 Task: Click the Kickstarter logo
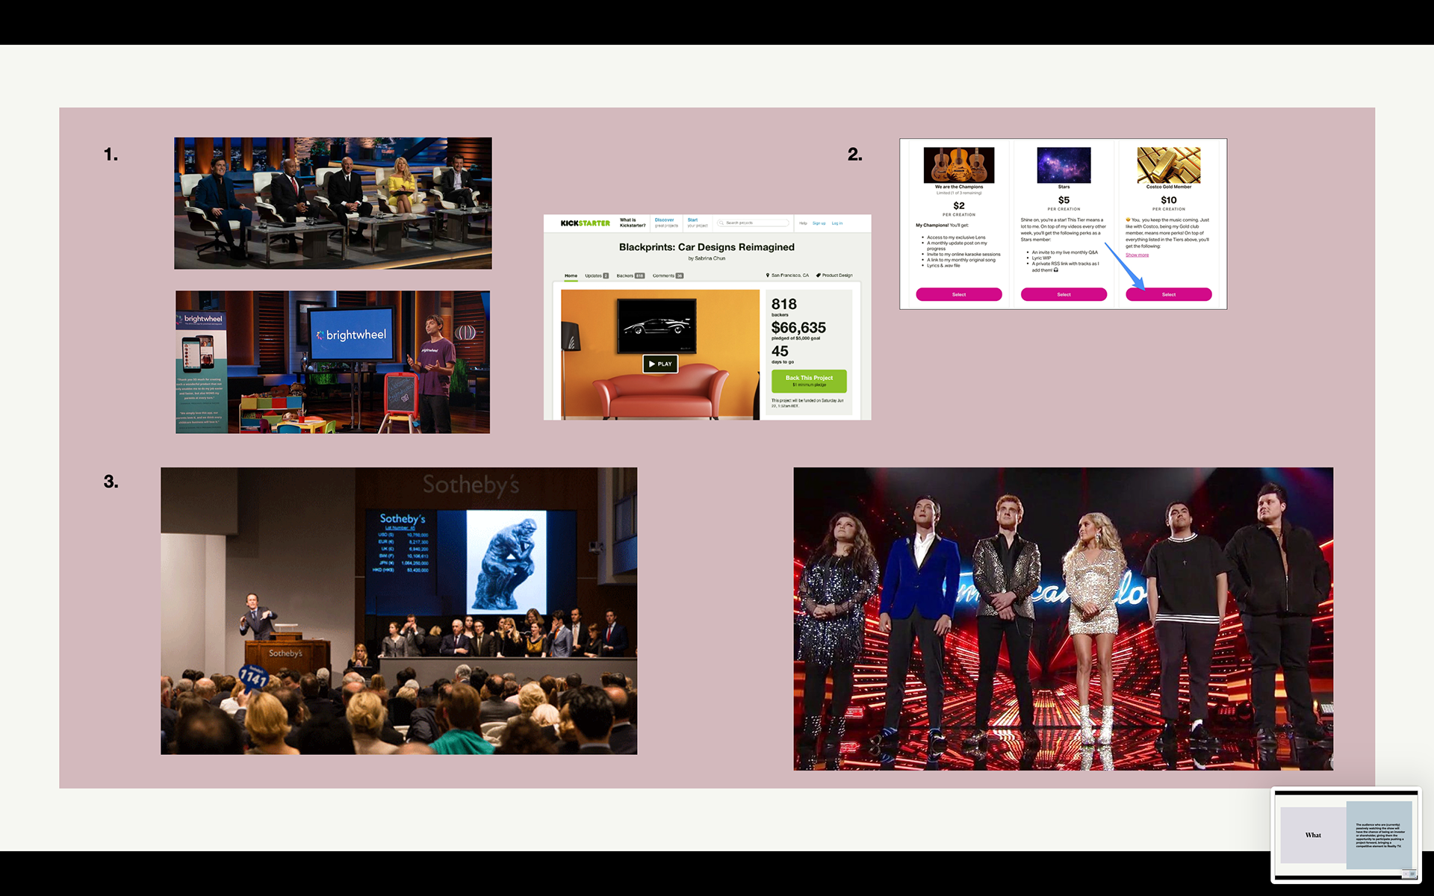click(585, 223)
